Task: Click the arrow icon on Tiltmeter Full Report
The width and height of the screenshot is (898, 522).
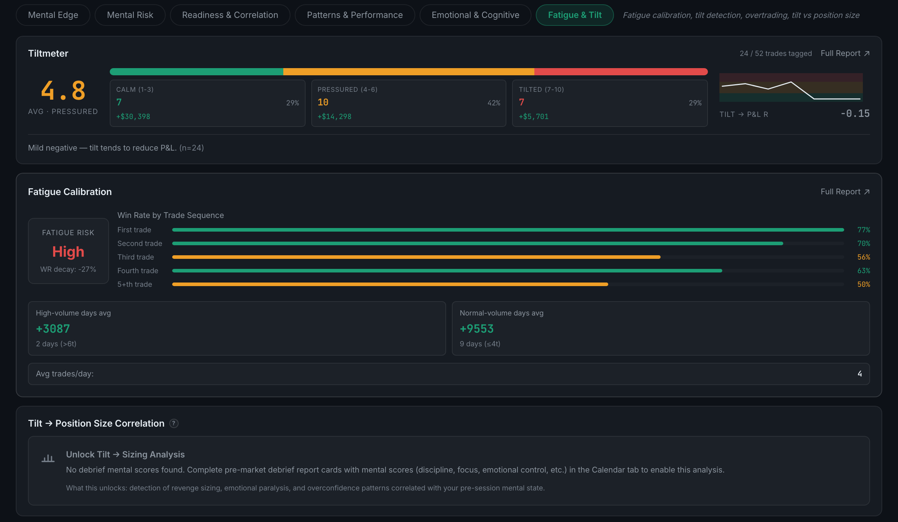Action: coord(867,53)
